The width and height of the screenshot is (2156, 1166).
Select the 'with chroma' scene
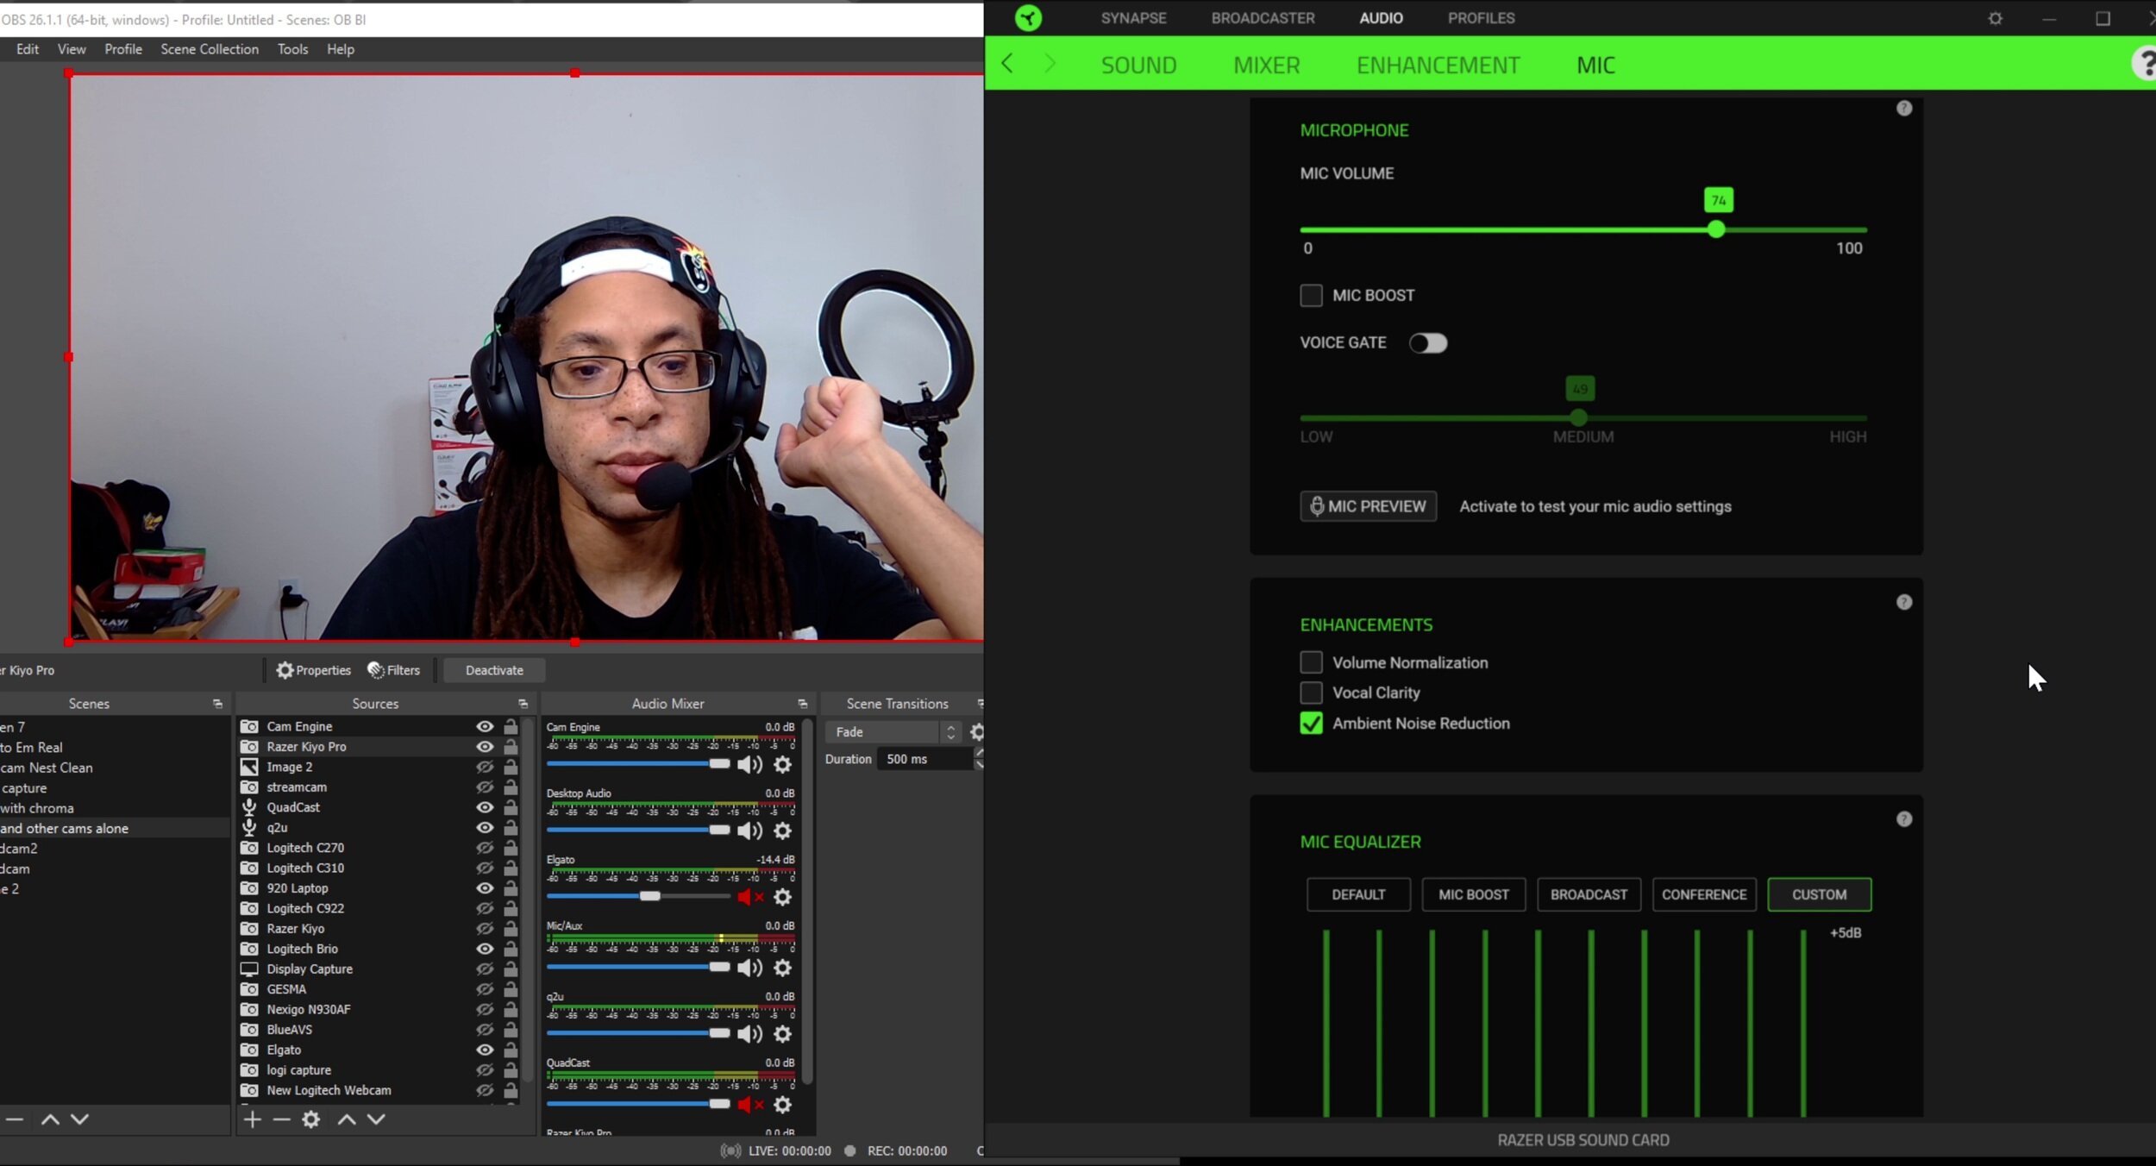tap(115, 809)
